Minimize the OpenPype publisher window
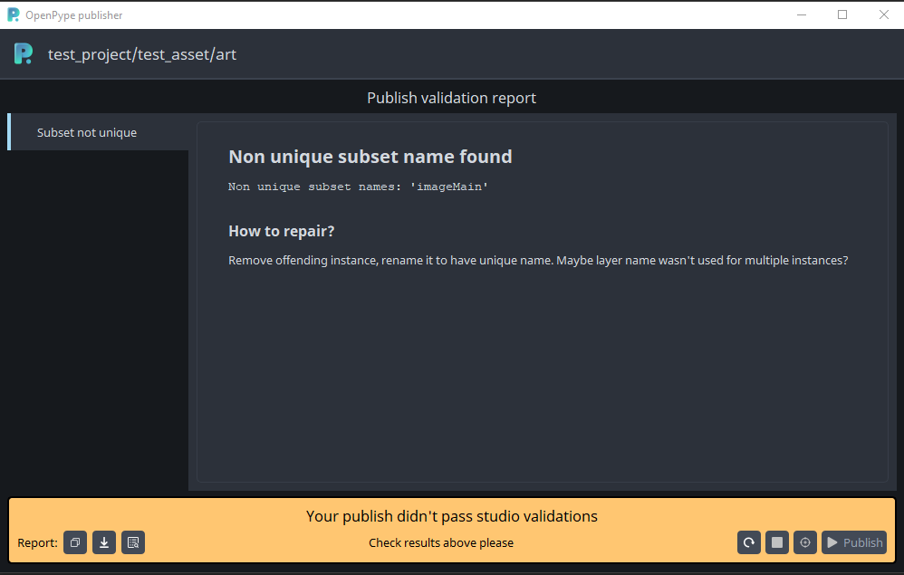 pos(802,15)
